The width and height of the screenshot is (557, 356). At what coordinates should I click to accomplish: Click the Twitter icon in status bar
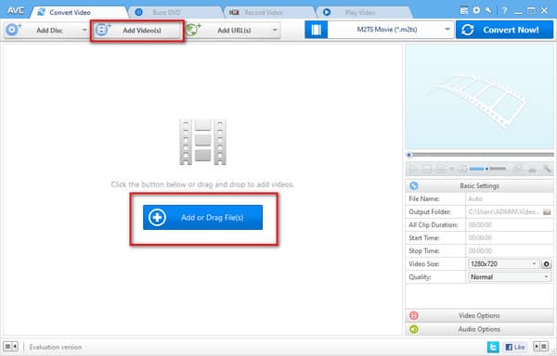493,347
